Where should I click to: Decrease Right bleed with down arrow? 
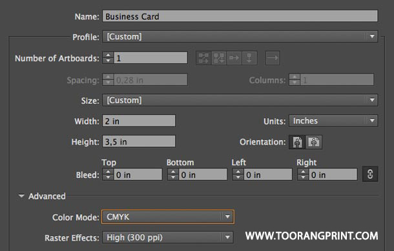(303, 177)
